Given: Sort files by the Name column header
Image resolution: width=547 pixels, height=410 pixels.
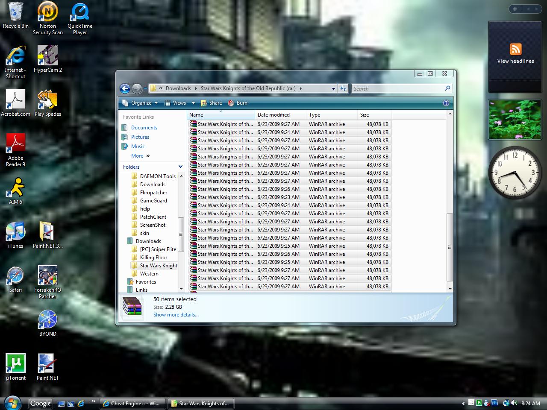Looking at the screenshot, I should (x=221, y=115).
